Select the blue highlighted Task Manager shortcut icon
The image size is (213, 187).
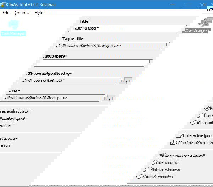click(x=13, y=28)
